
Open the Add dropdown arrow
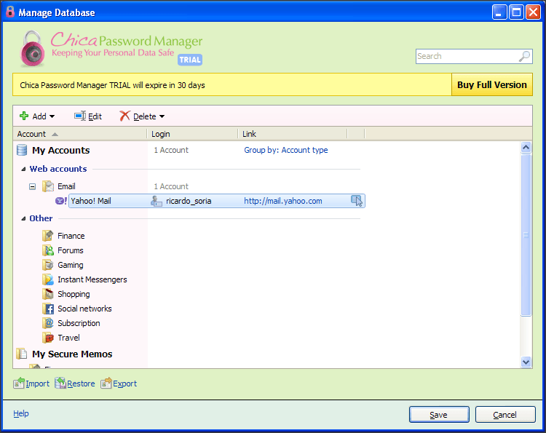52,116
